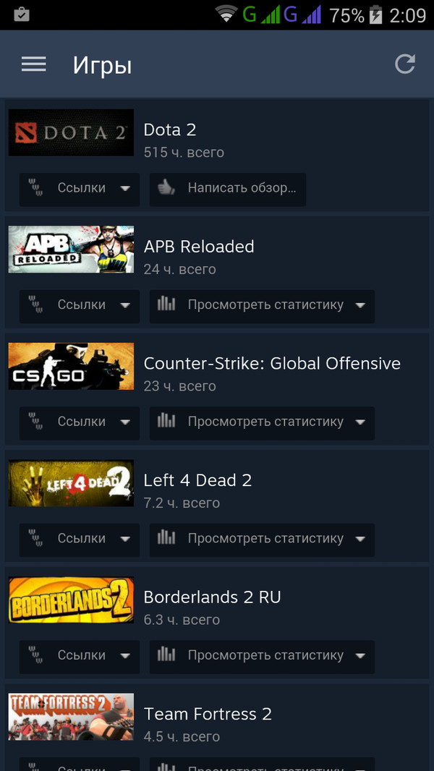Viewport: 434px width, 771px height.
Task: Click the links icon under Borderlands 2 RU
Action: [35, 655]
